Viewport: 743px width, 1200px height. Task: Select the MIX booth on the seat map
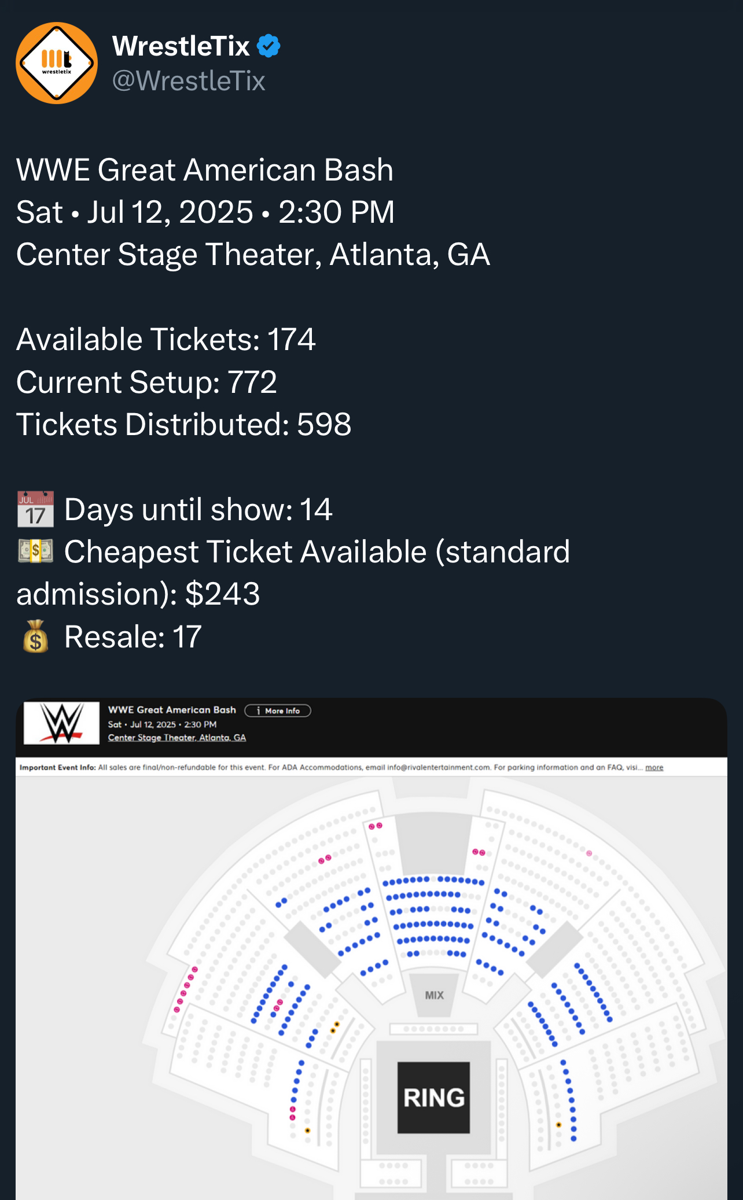tap(434, 995)
